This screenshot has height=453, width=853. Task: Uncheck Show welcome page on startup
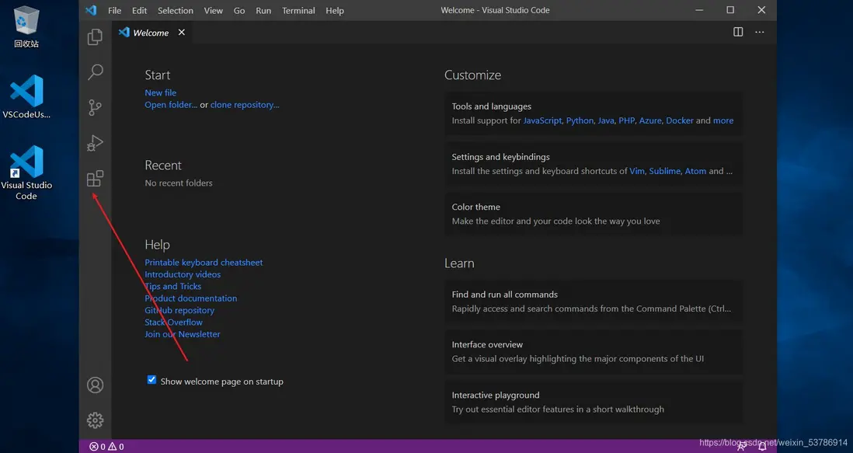(x=151, y=380)
